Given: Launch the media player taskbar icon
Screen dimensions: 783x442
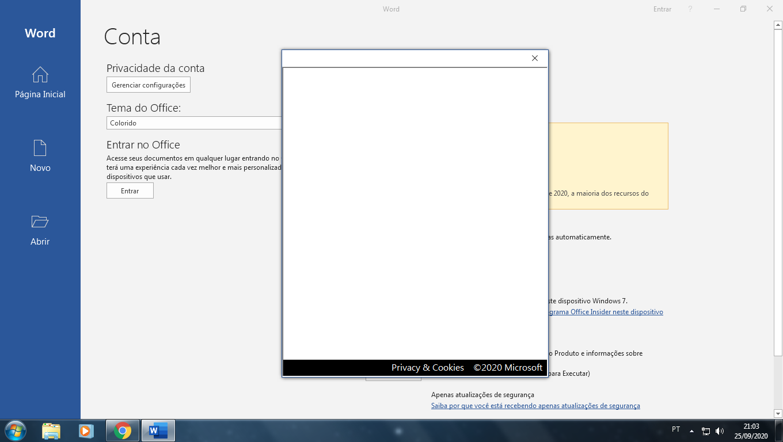Looking at the screenshot, I should click(86, 430).
